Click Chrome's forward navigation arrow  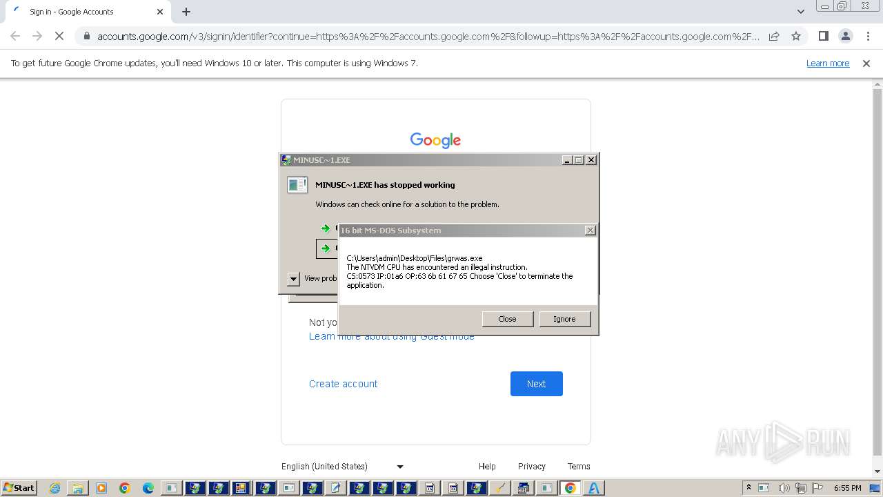coord(37,36)
